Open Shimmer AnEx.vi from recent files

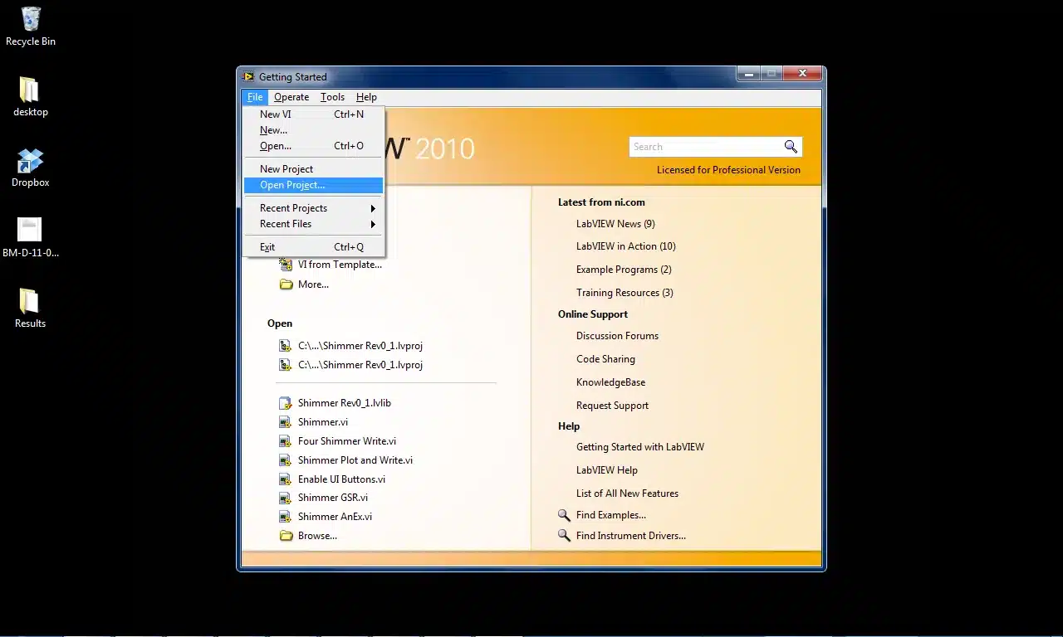click(335, 517)
